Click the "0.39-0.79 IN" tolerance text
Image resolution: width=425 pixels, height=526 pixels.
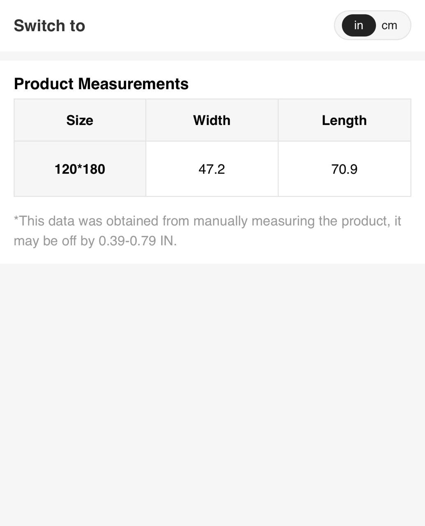[137, 241]
